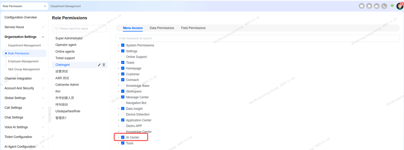
Task: Switch to the Field Permissions tab
Action: tap(193, 28)
